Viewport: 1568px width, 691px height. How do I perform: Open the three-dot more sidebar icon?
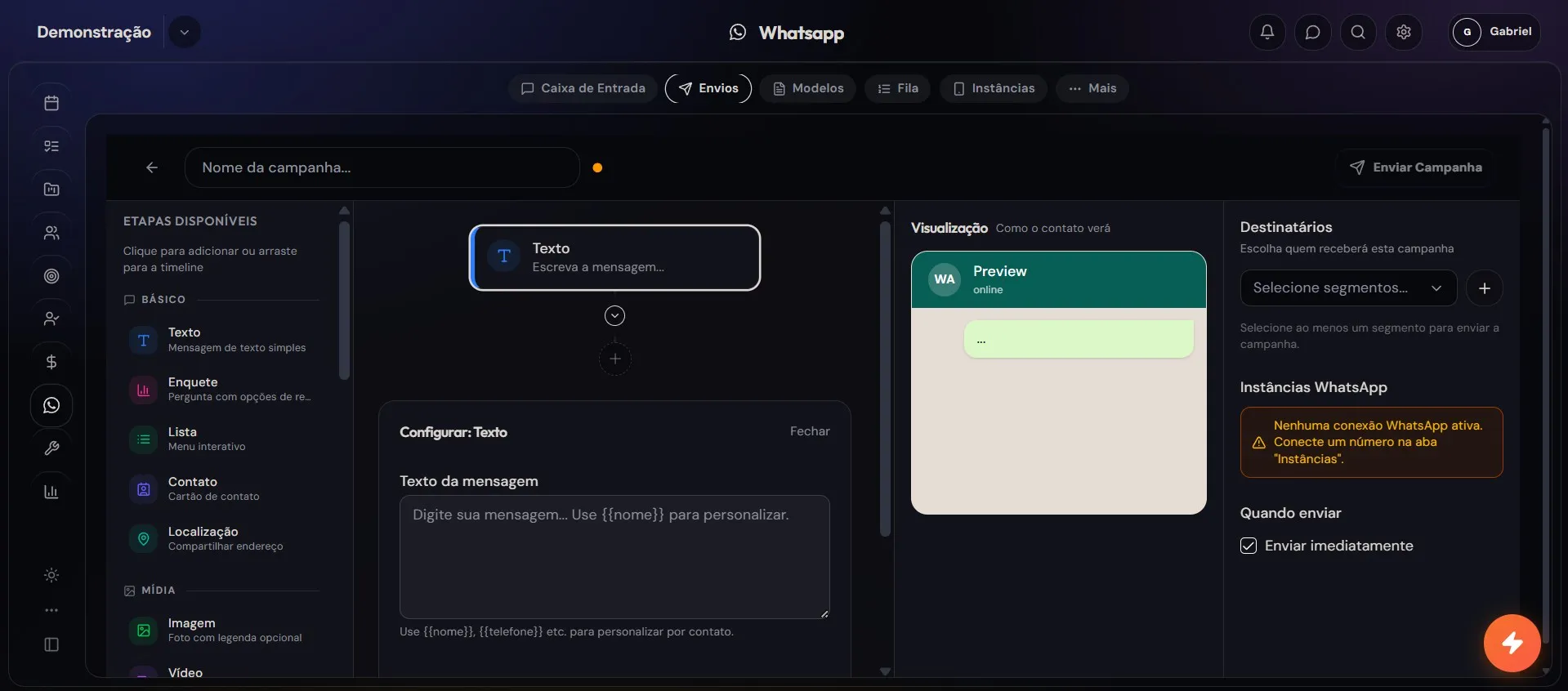click(51, 610)
